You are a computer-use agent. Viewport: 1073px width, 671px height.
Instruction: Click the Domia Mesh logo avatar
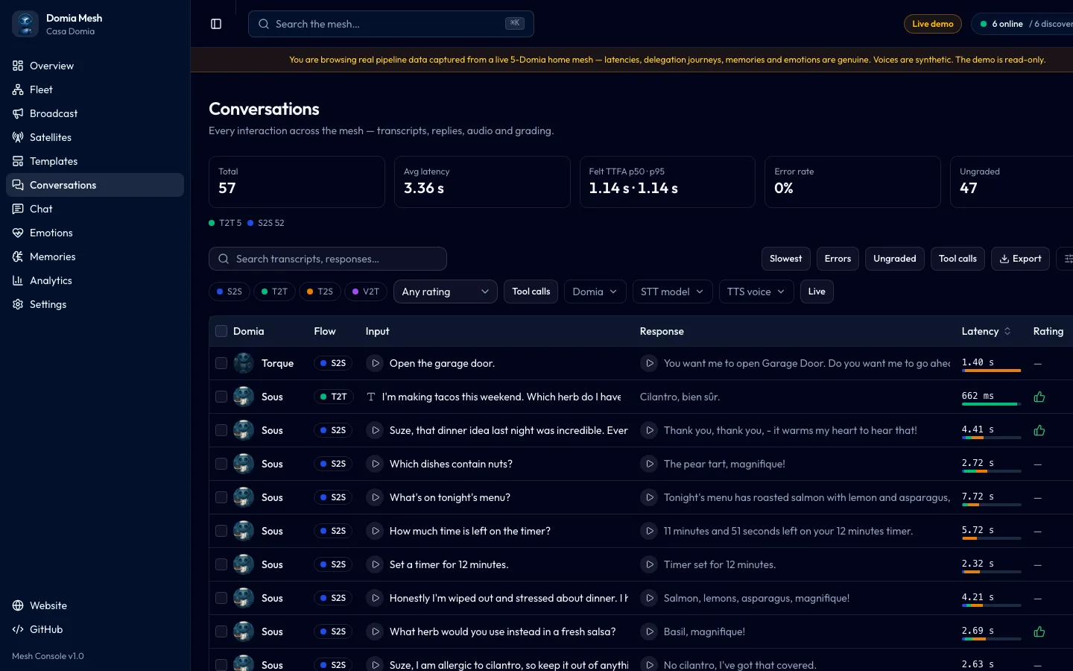(25, 24)
